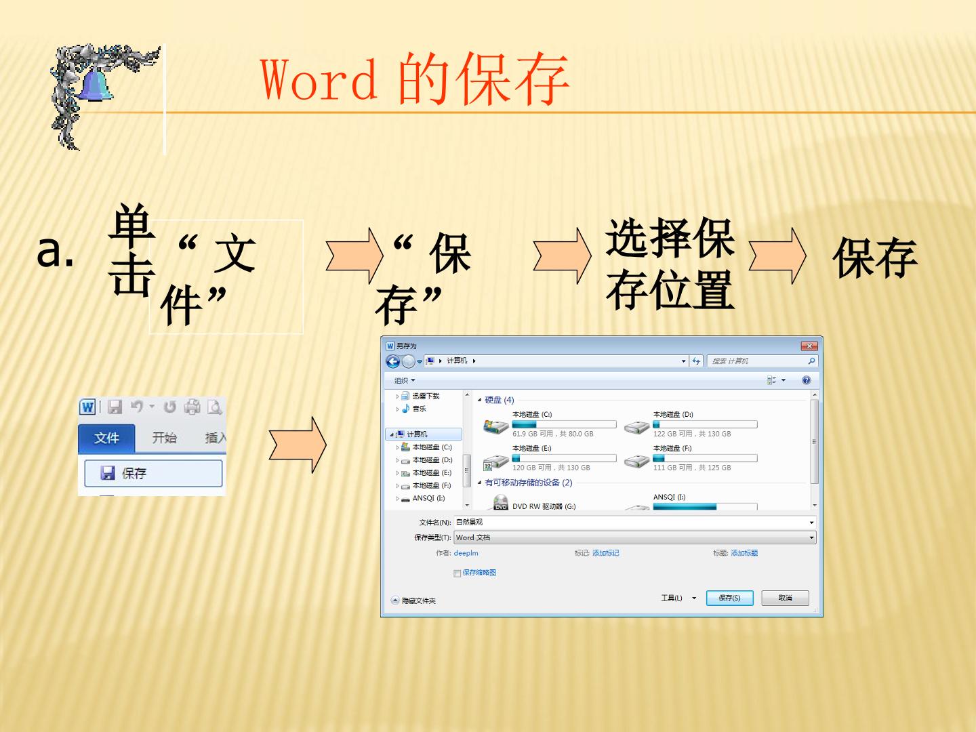Open the 文件 tab in Word
This screenshot has height=732, width=976.
[106, 438]
